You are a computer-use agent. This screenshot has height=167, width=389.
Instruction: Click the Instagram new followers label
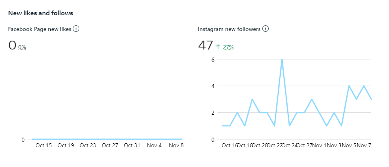229,29
